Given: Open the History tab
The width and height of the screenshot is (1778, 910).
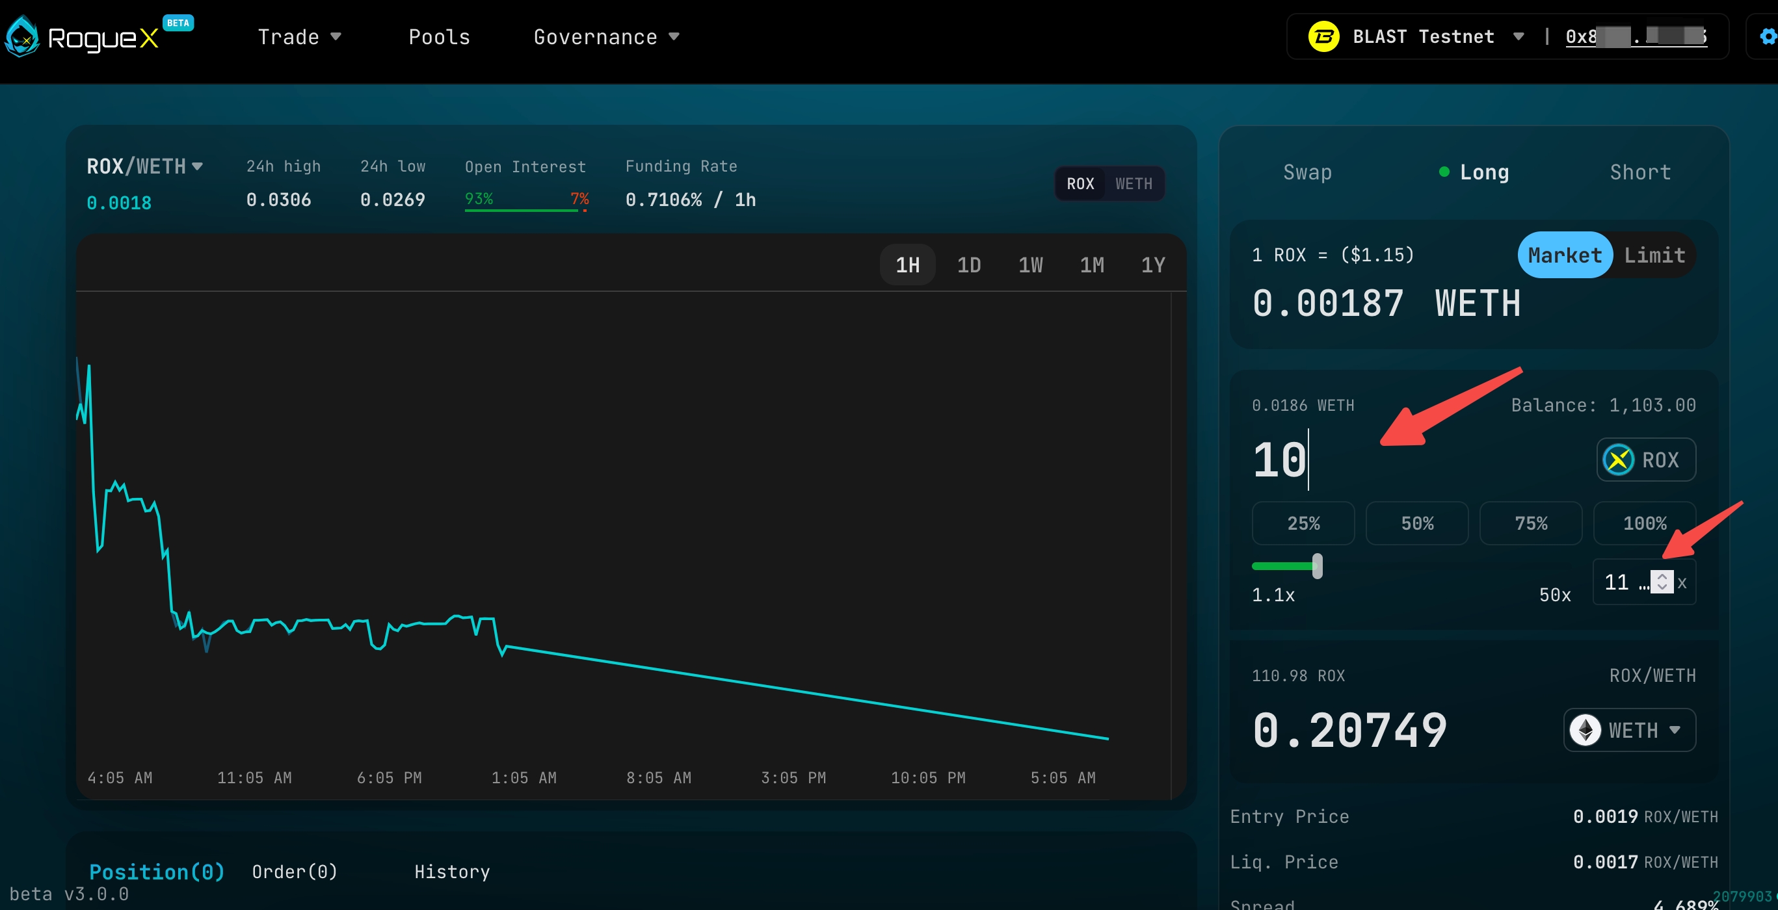Looking at the screenshot, I should (x=451, y=872).
